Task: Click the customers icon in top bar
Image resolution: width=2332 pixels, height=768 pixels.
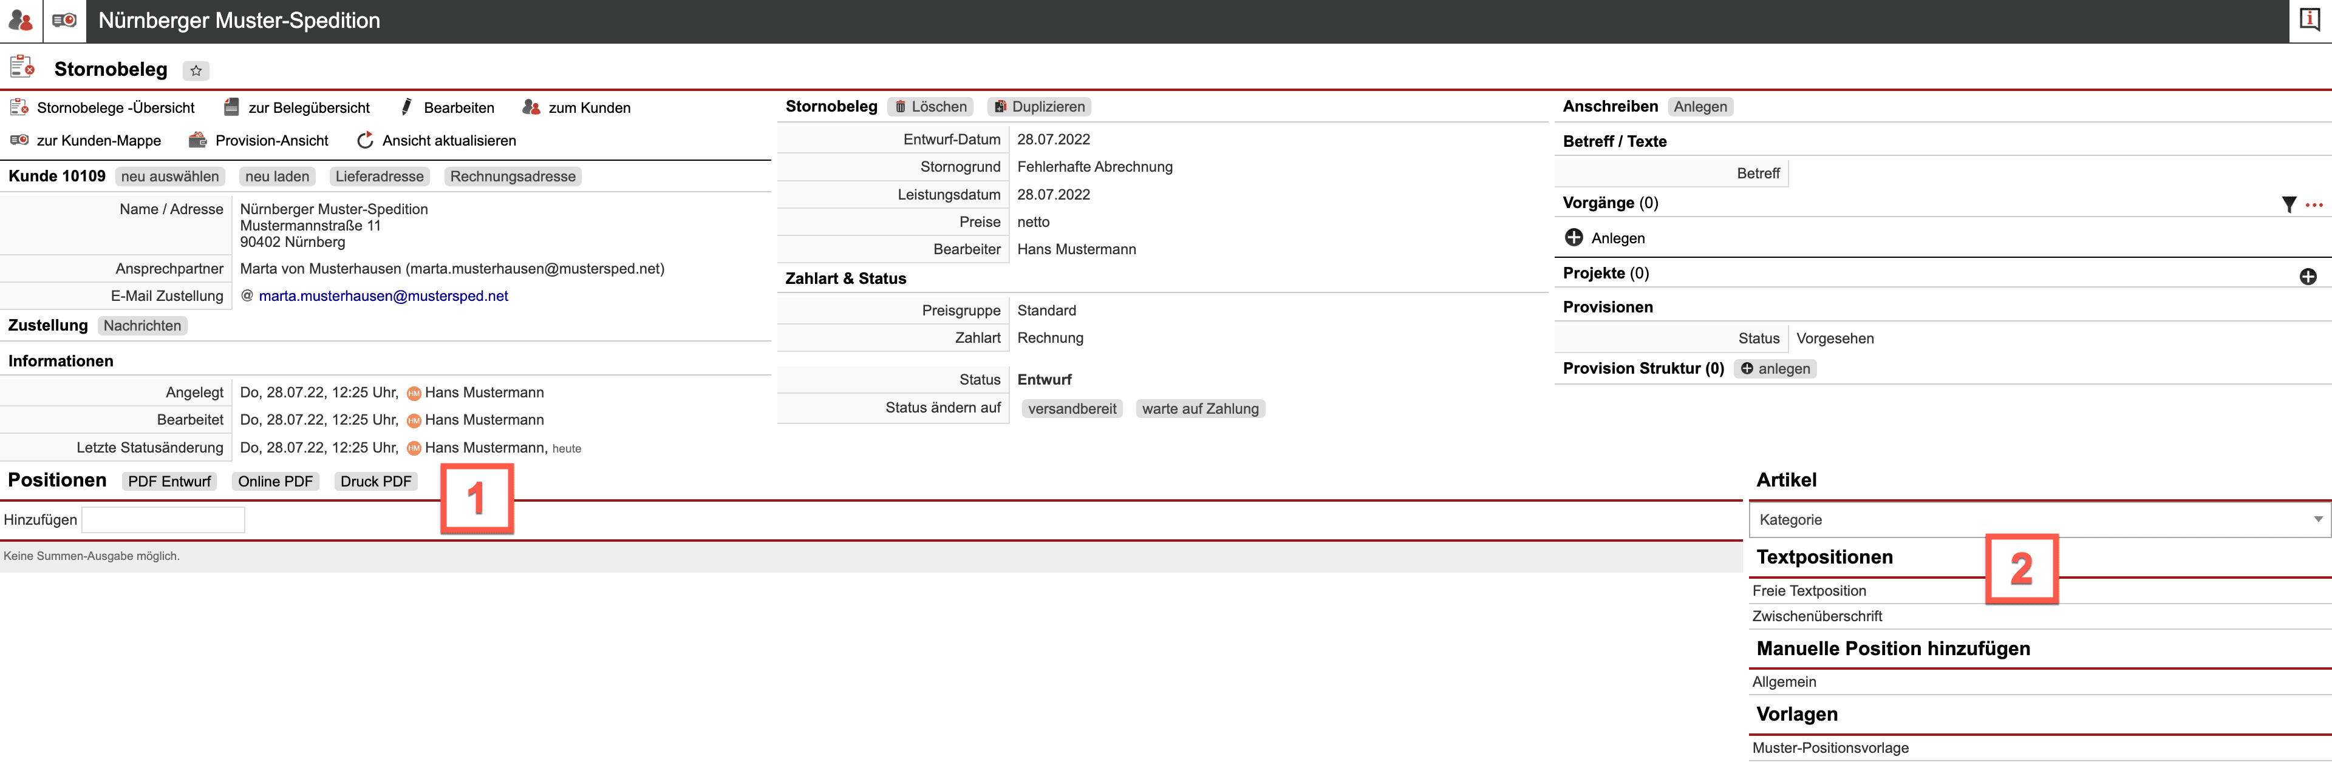Action: tap(21, 20)
